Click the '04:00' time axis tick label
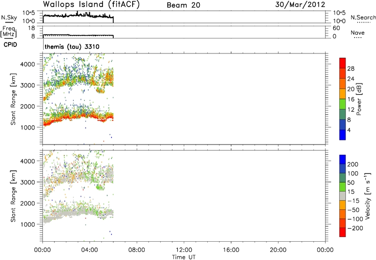The image size is (376, 260). point(89,250)
